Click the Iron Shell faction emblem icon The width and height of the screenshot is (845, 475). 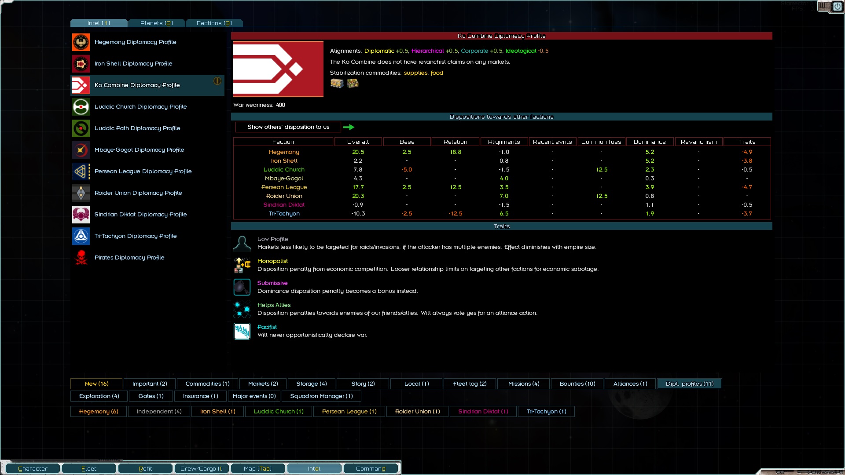(81, 64)
